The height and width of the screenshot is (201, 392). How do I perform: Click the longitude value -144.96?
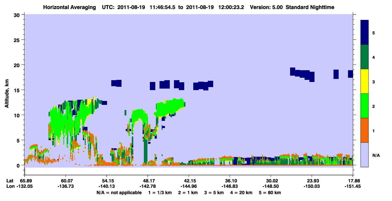point(188,187)
